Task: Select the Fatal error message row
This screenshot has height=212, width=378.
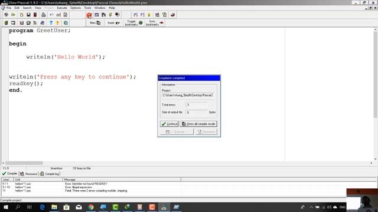Action: [96, 191]
